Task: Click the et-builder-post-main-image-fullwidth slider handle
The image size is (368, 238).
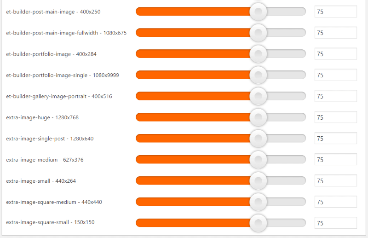Action: (x=258, y=33)
